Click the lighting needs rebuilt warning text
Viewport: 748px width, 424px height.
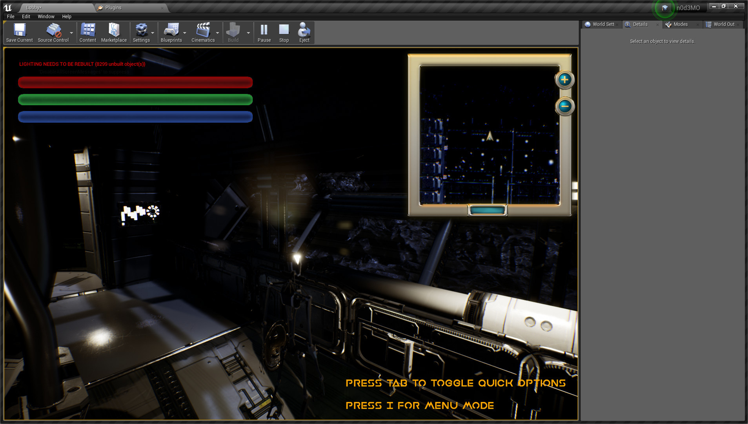[x=82, y=64]
